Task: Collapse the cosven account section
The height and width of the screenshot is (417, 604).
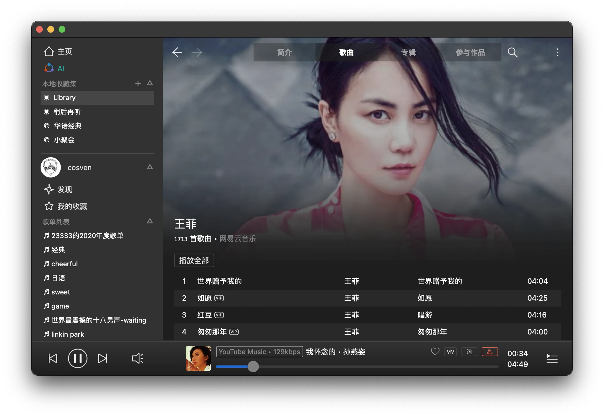Action: [x=150, y=167]
